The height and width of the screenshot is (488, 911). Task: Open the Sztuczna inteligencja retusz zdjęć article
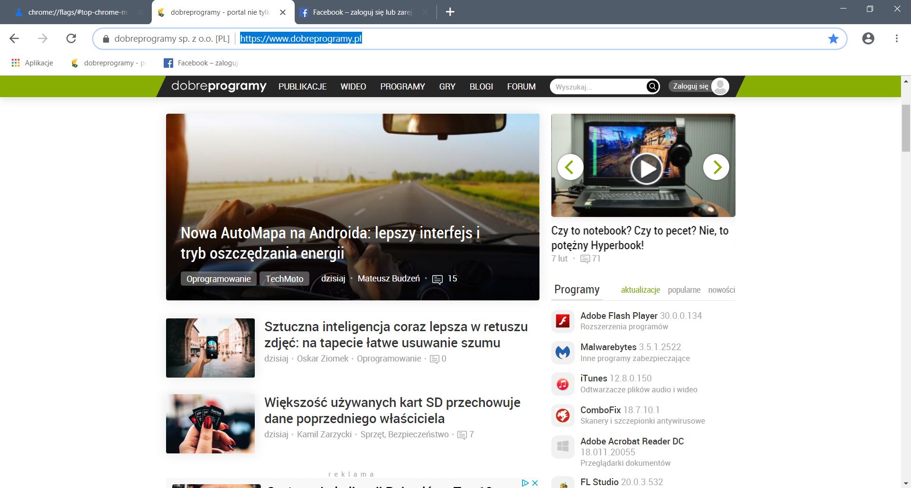pos(396,334)
